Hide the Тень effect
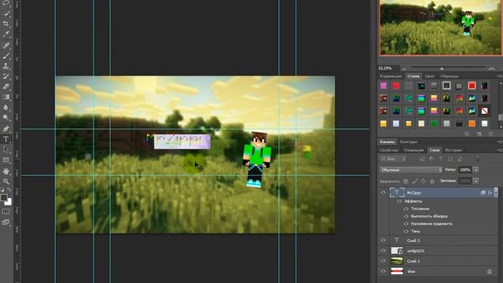The width and height of the screenshot is (503, 283). coord(406,231)
